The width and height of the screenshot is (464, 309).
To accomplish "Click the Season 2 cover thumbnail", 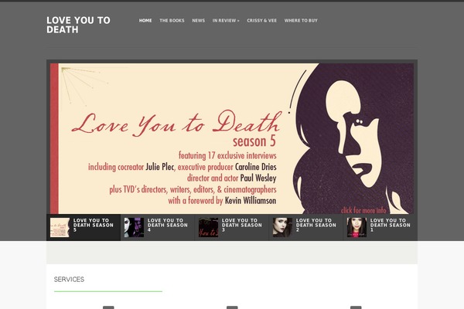I will coord(282,227).
